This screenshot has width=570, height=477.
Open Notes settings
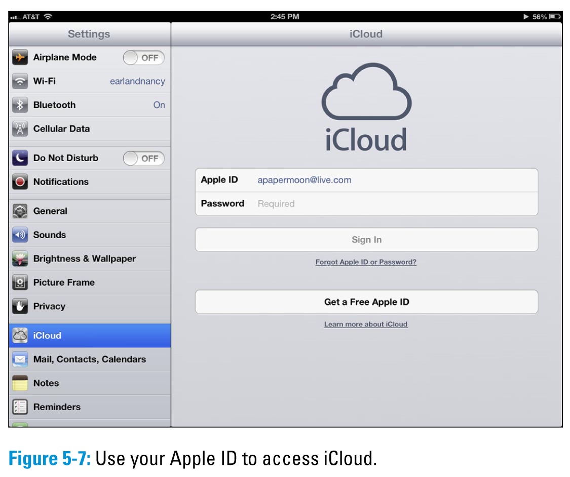point(90,383)
